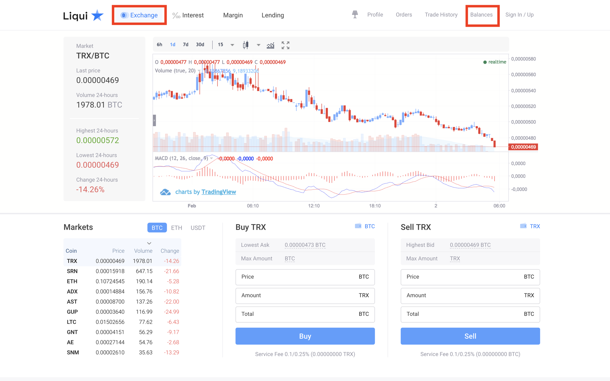Expand the MACD indicator dropdown arrow
Viewport: 610px width, 381px height.
click(211, 158)
